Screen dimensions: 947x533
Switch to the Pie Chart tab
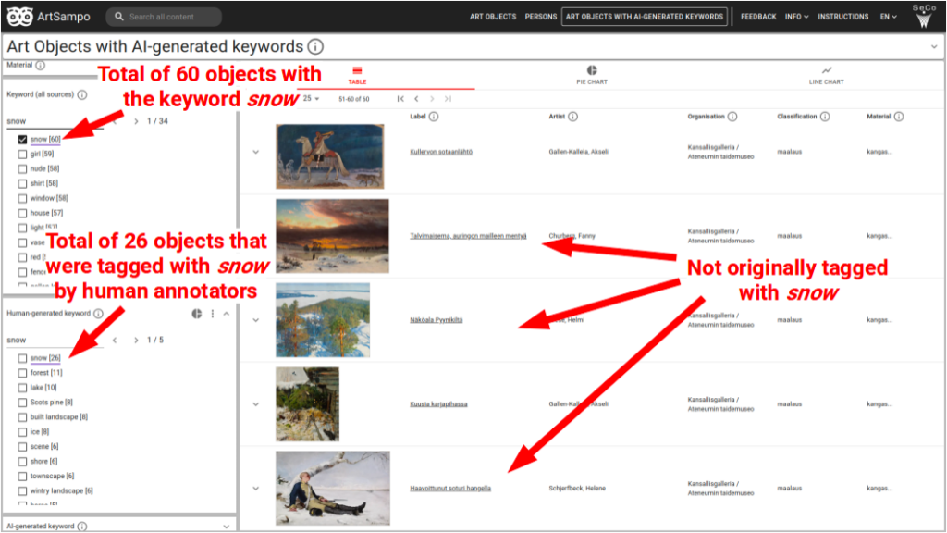point(591,75)
